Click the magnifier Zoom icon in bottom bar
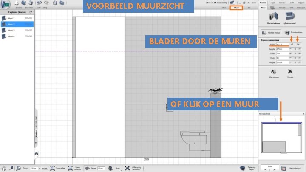The image size is (306, 172). pyautogui.click(x=19, y=168)
